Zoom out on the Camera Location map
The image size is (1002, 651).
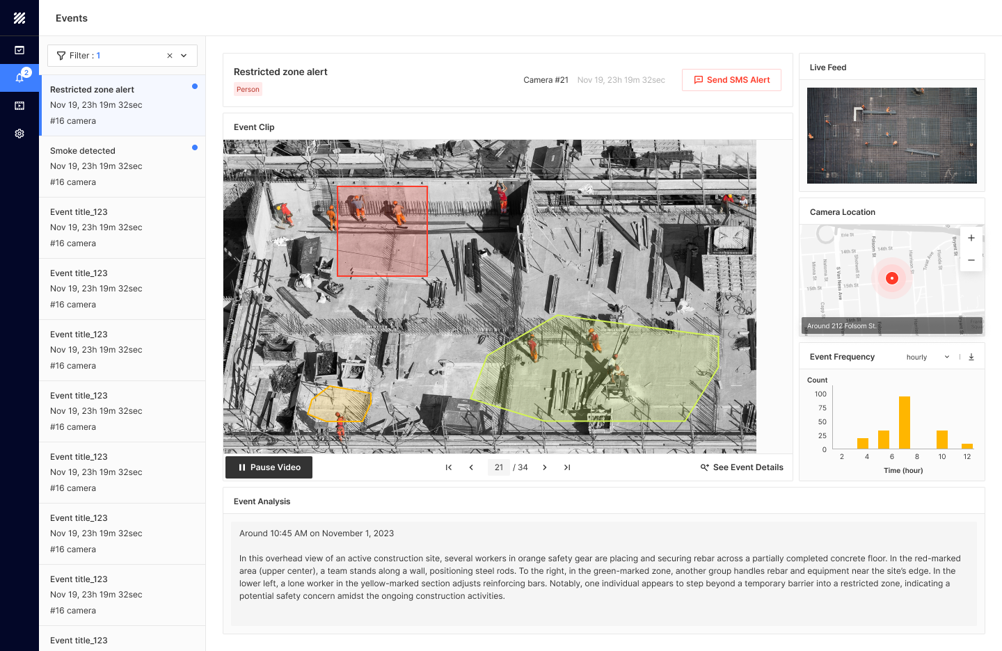(x=971, y=260)
